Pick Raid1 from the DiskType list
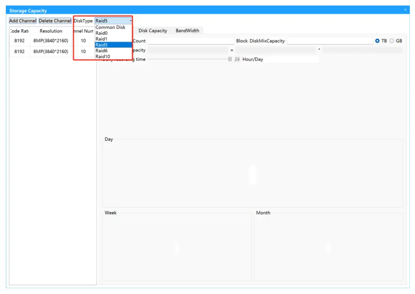 (x=113, y=39)
